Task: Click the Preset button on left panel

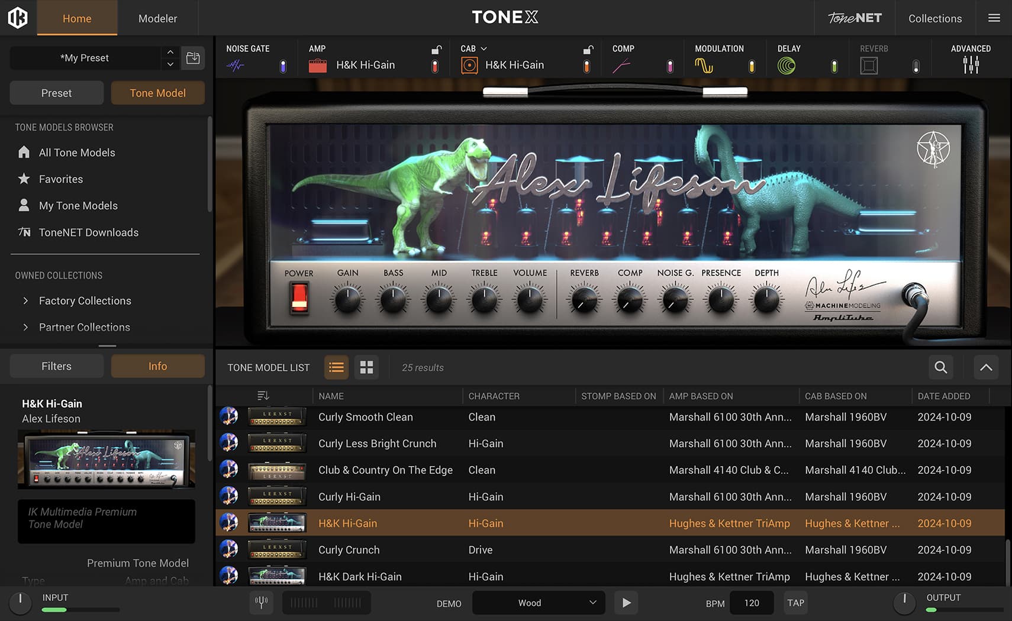Action: 56,93
